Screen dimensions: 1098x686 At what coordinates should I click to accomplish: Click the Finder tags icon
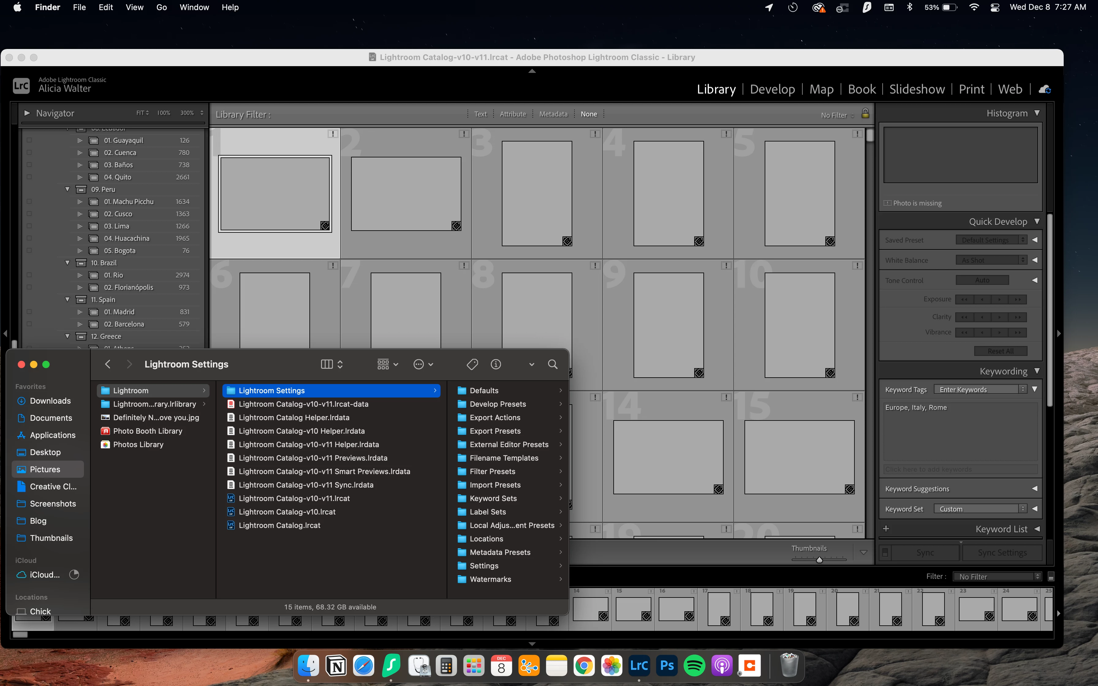coord(472,364)
